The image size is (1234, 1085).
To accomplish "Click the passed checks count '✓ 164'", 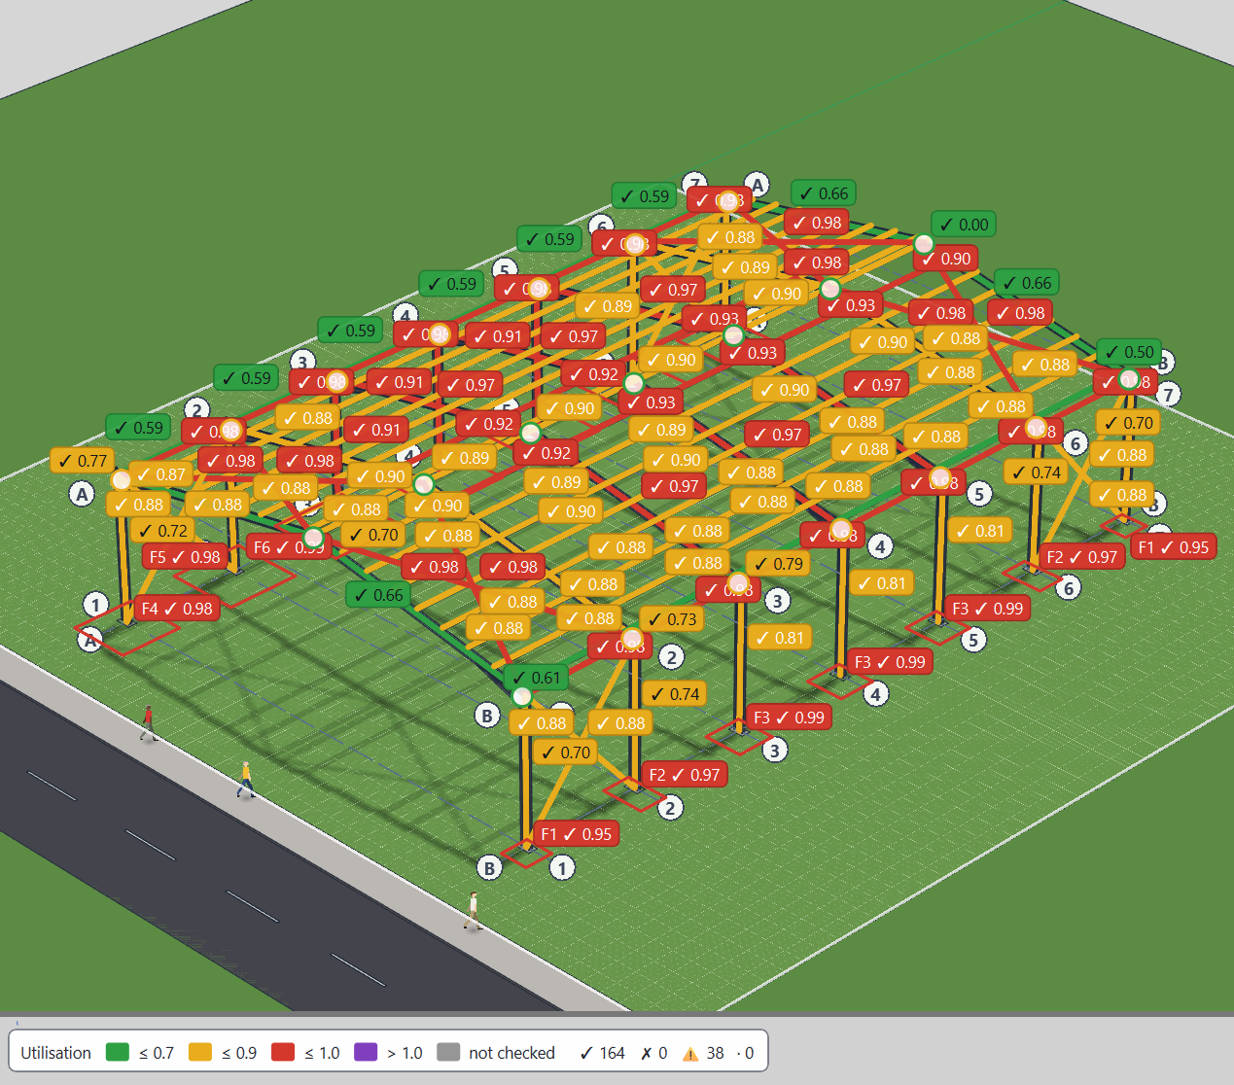I will coord(602,1053).
